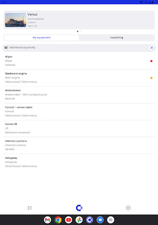Open the list view bottom icon
The width and height of the screenshot is (158, 225).
[x=30, y=208]
